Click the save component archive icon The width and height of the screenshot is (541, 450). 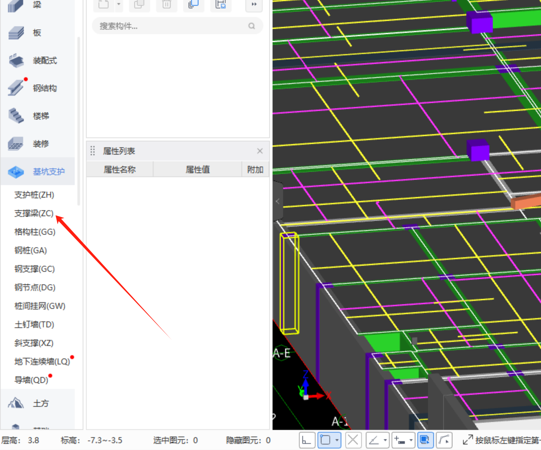(221, 4)
